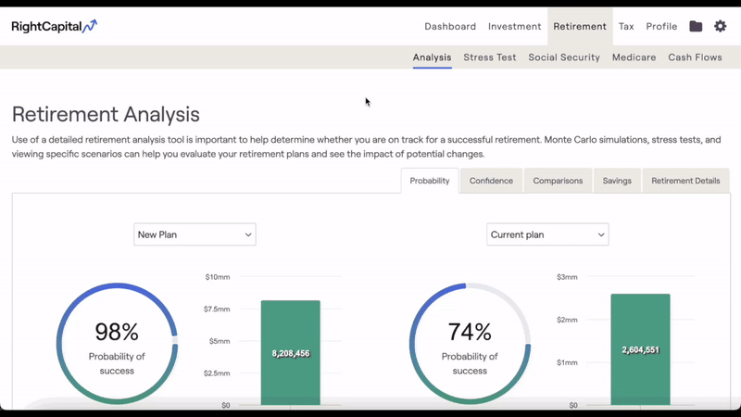Open Social Security sub-tab
This screenshot has height=417, width=741.
(x=564, y=57)
